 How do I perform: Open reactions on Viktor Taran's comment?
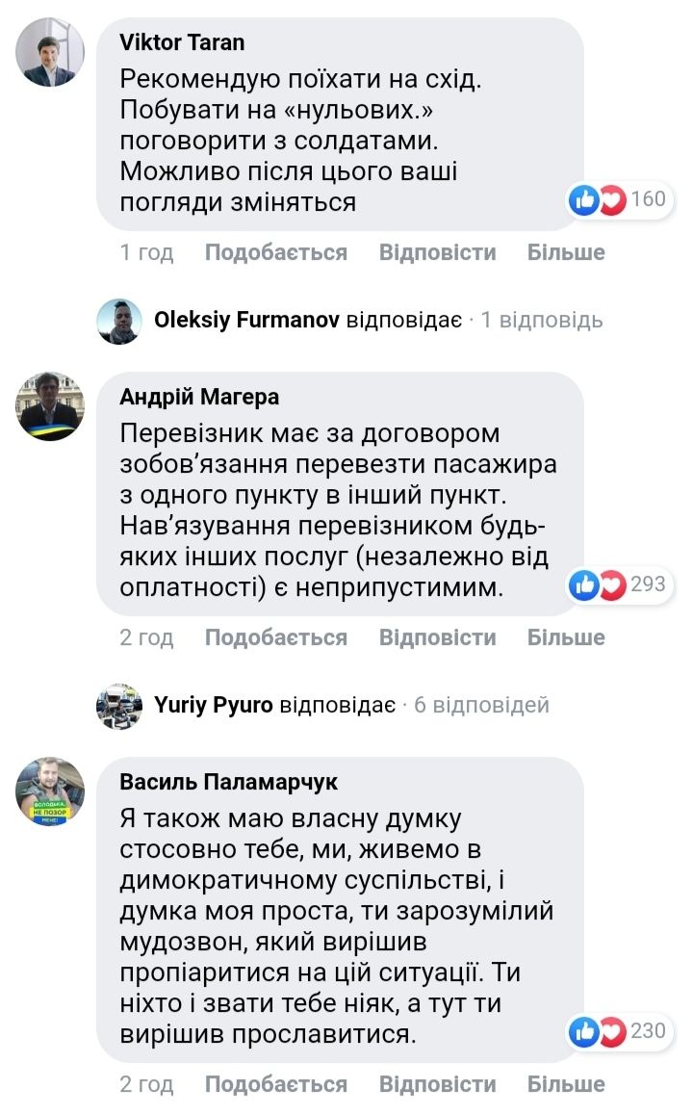click(x=619, y=199)
